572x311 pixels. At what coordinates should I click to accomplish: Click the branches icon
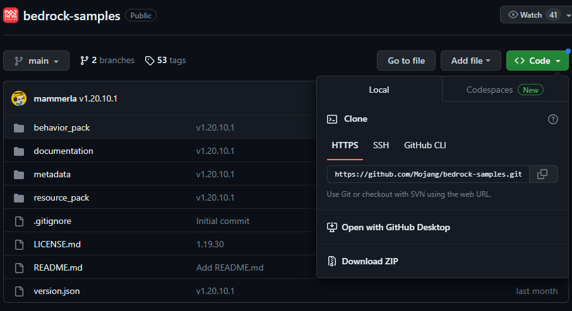click(85, 61)
